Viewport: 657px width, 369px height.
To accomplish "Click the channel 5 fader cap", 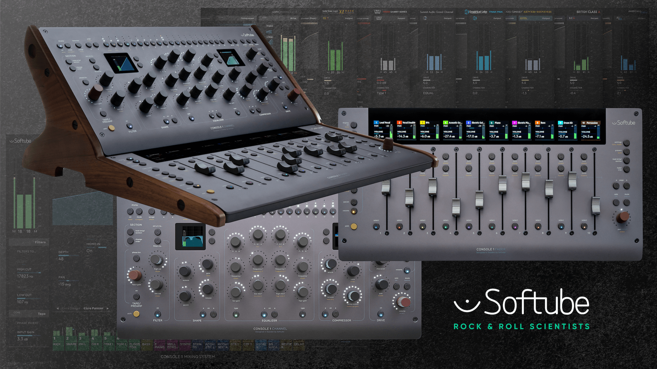I will [479, 200].
